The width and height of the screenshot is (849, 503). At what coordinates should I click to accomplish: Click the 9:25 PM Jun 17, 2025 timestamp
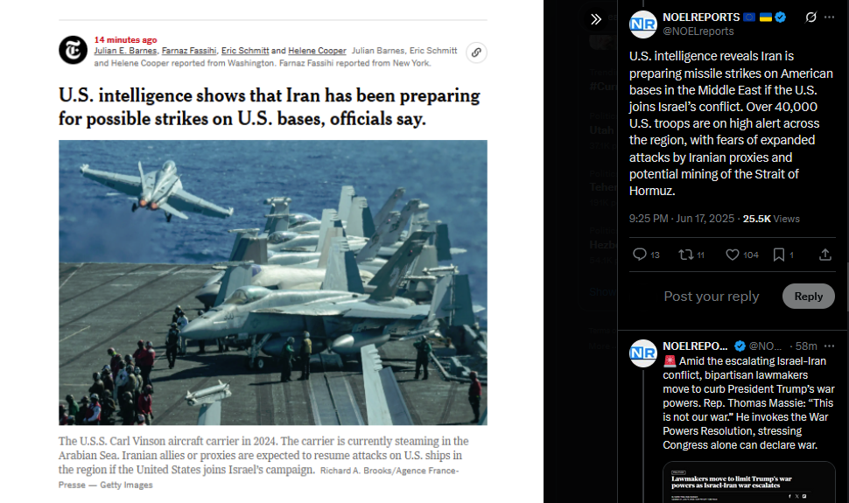681,218
